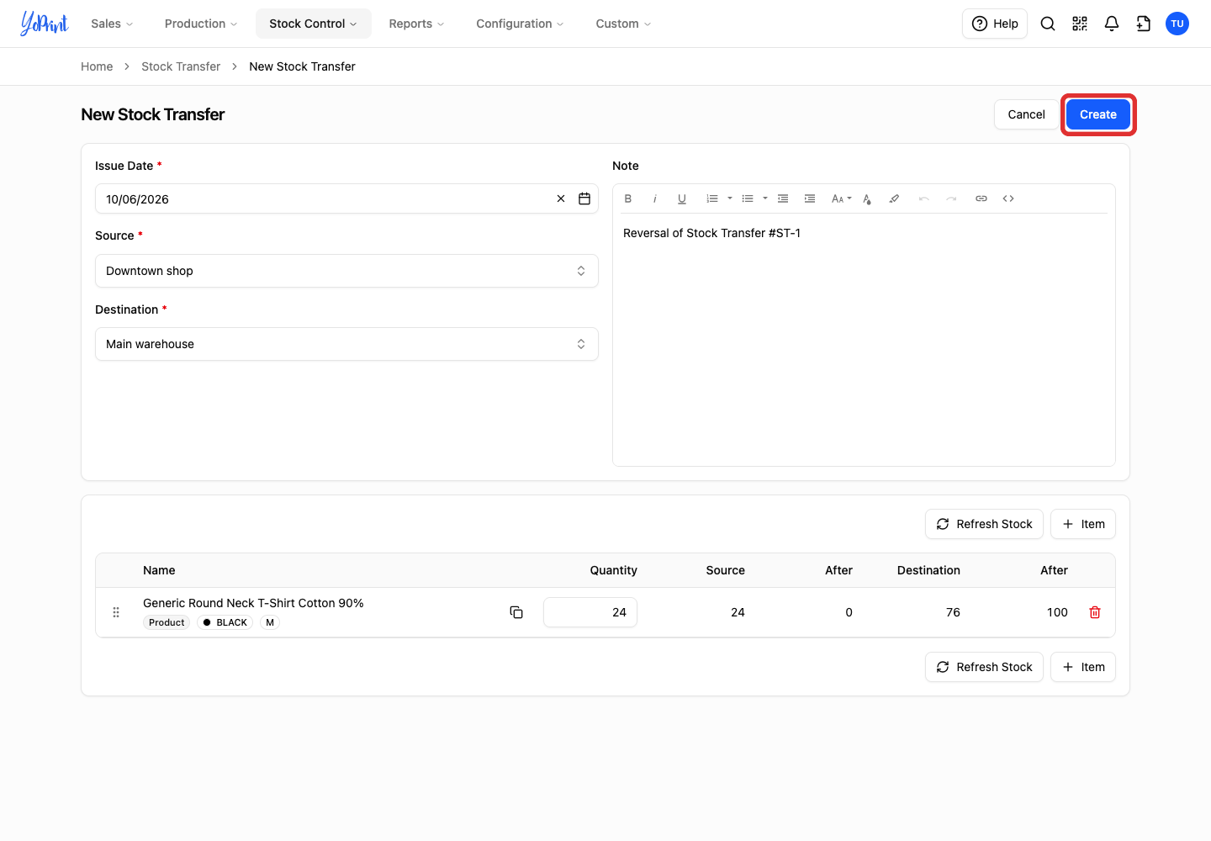Image resolution: width=1211 pixels, height=841 pixels.
Task: Click the YoPrint logo
Action: pyautogui.click(x=44, y=24)
